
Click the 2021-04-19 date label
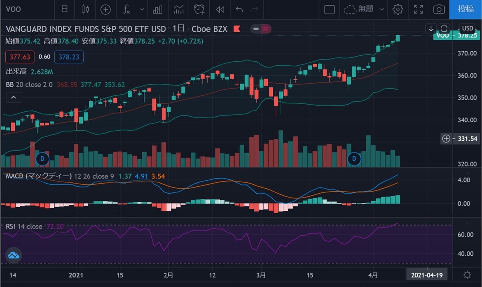427,275
